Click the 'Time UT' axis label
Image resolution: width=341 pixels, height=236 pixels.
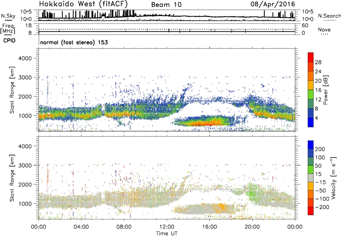[x=167, y=233]
